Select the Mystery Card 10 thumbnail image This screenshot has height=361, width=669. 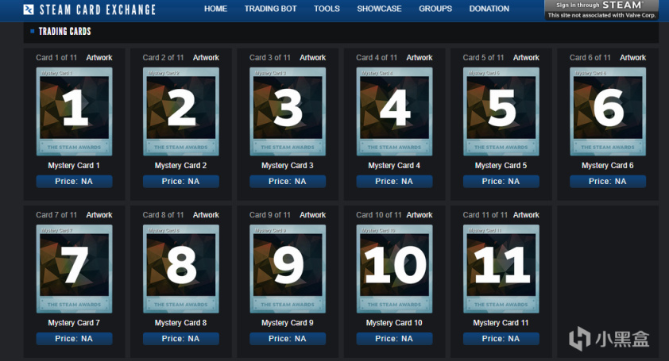tap(394, 268)
